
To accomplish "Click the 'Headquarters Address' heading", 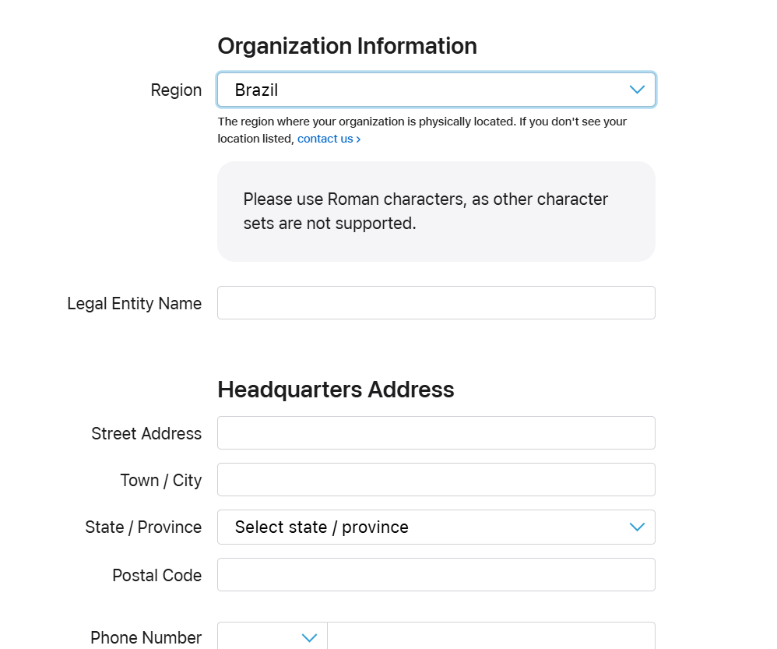I will point(336,390).
